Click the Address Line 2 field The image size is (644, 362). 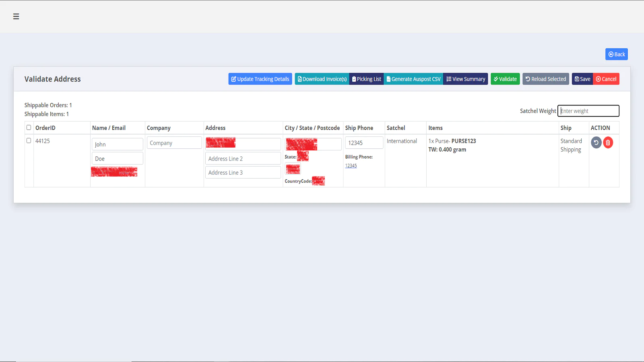pyautogui.click(x=243, y=158)
